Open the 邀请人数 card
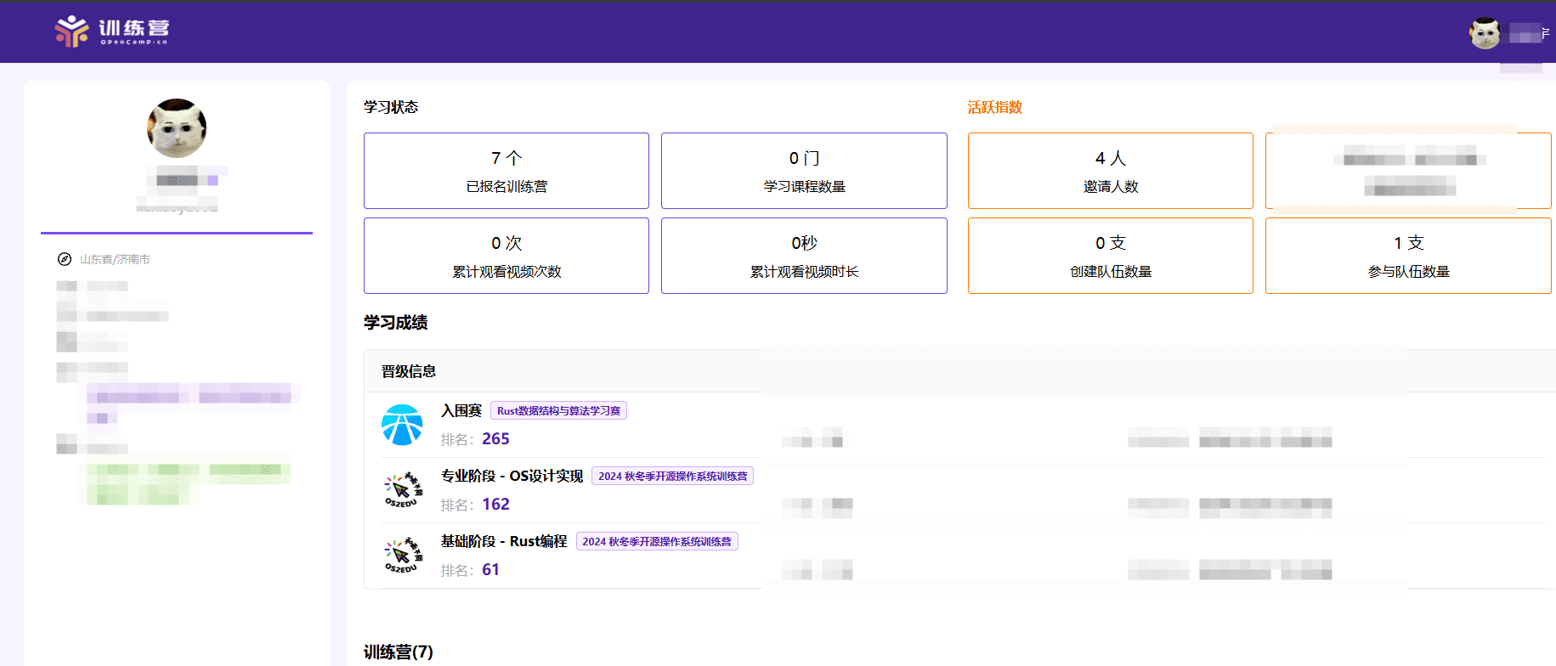Viewport: 1556px width, 666px height. (1110, 171)
